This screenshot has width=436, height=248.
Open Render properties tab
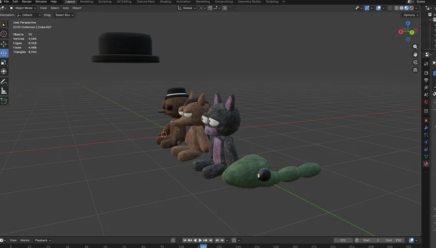point(426,73)
